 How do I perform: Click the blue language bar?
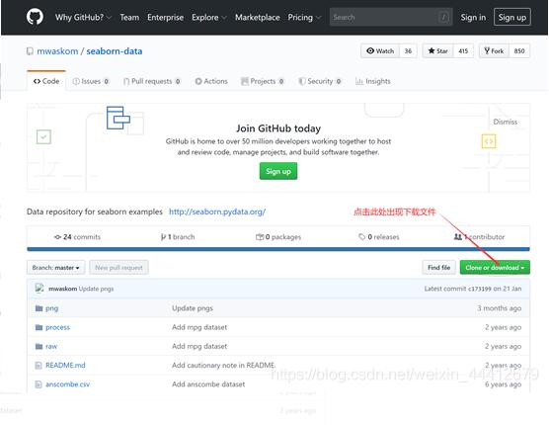(278, 249)
